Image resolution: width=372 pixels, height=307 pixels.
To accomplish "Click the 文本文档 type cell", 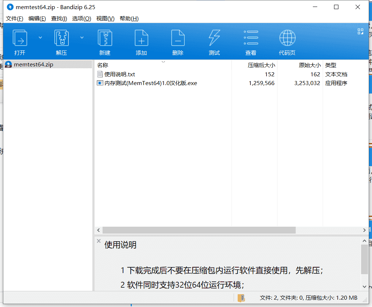I will click(x=336, y=74).
